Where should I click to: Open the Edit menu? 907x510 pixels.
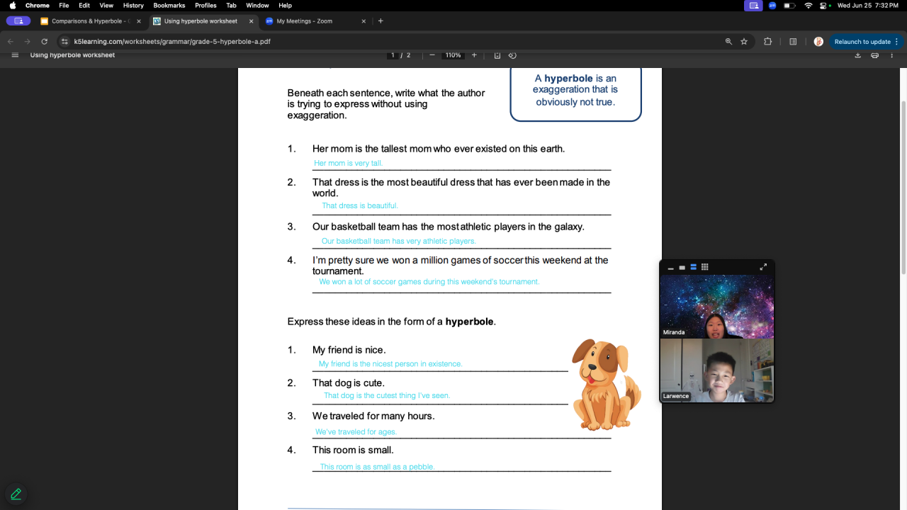pyautogui.click(x=84, y=6)
